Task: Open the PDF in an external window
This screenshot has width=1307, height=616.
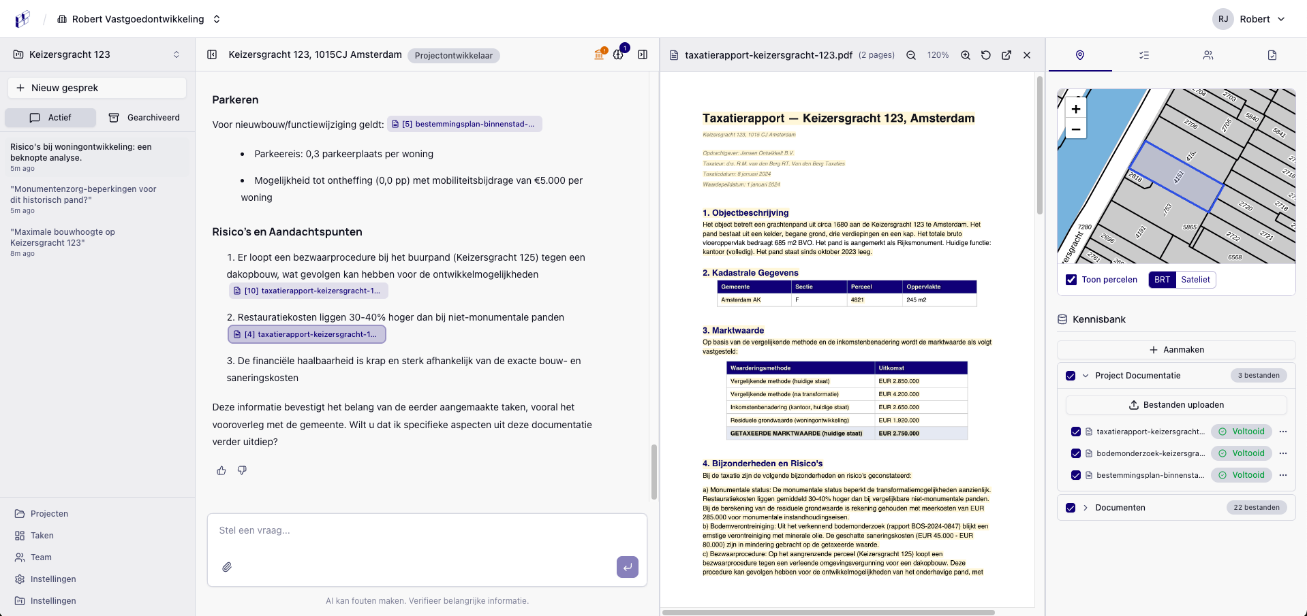Action: click(1006, 55)
